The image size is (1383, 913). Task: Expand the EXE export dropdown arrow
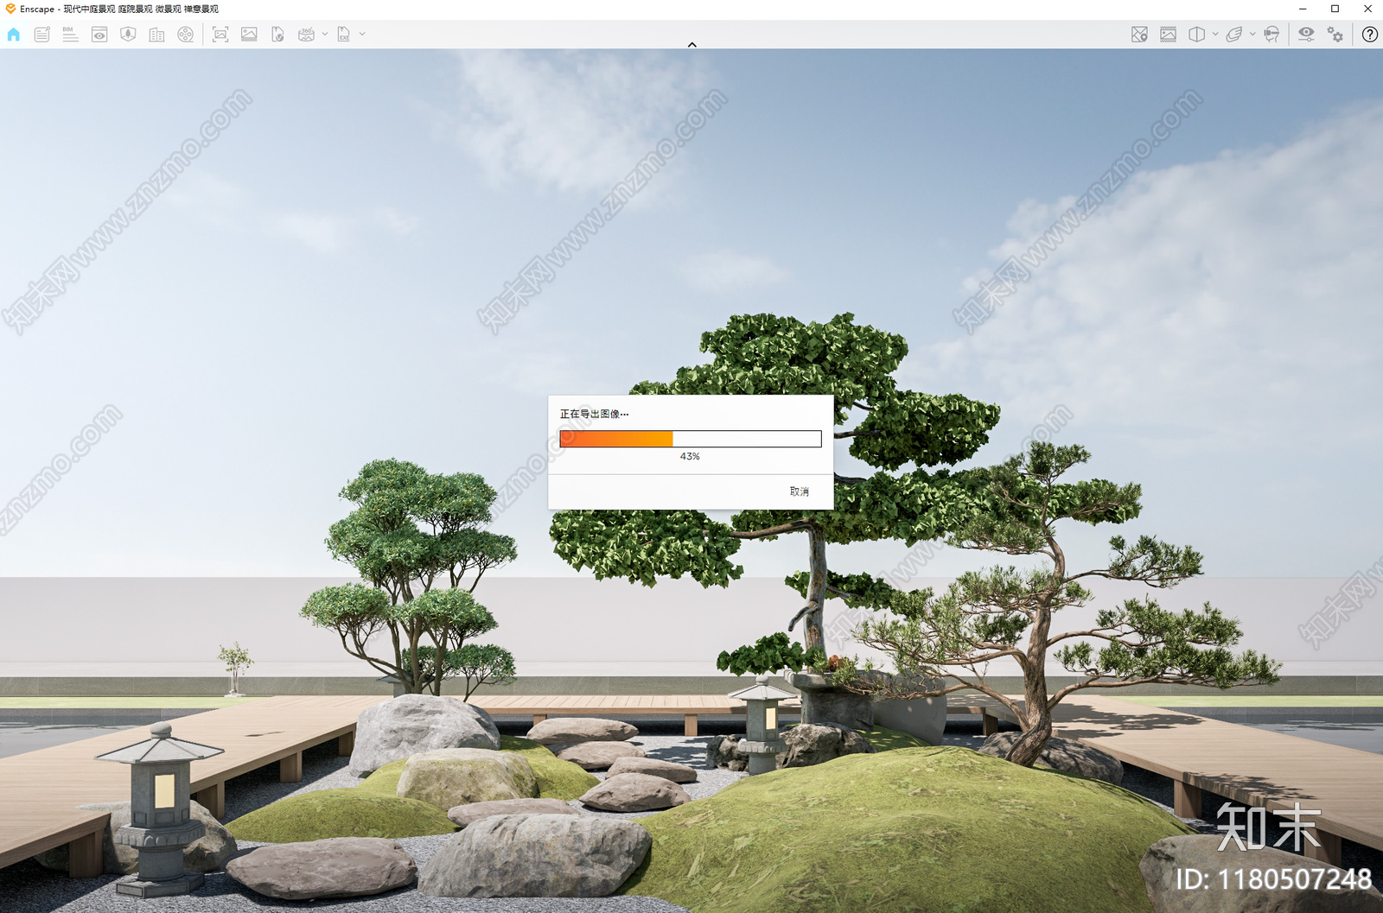[x=362, y=35]
